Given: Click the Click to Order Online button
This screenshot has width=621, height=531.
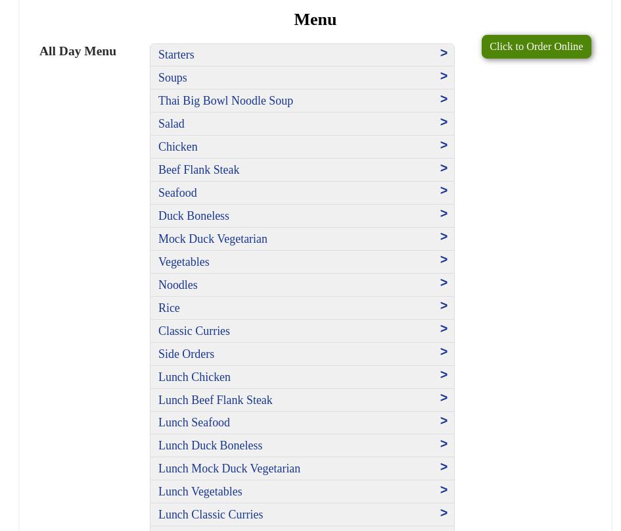Looking at the screenshot, I should [x=536, y=47].
